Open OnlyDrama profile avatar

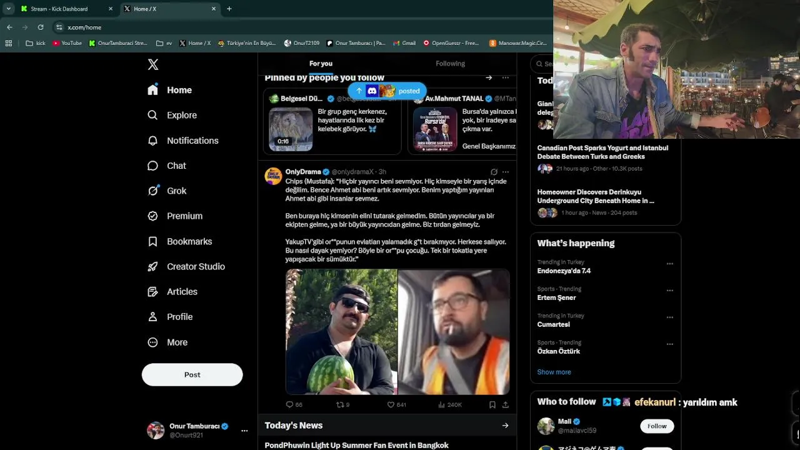[273, 176]
